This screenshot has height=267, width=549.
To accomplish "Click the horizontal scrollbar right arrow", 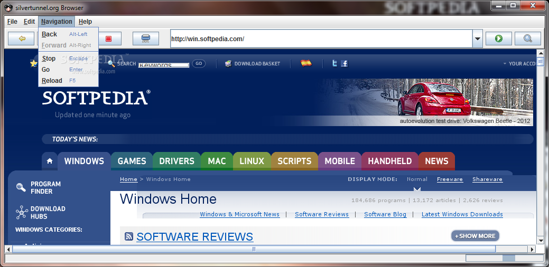I will pyautogui.click(x=532, y=249).
